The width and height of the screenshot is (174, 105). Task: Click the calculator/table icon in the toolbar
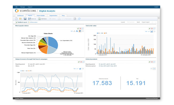coord(75,19)
